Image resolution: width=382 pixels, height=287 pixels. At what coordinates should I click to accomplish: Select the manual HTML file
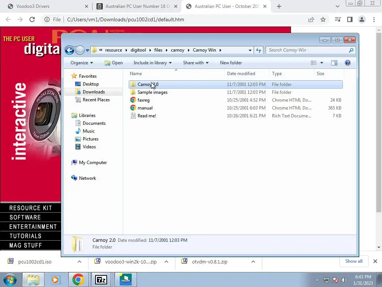[x=236, y=108]
